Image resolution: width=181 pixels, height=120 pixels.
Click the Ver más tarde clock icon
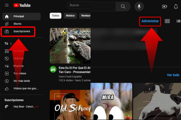[7, 81]
